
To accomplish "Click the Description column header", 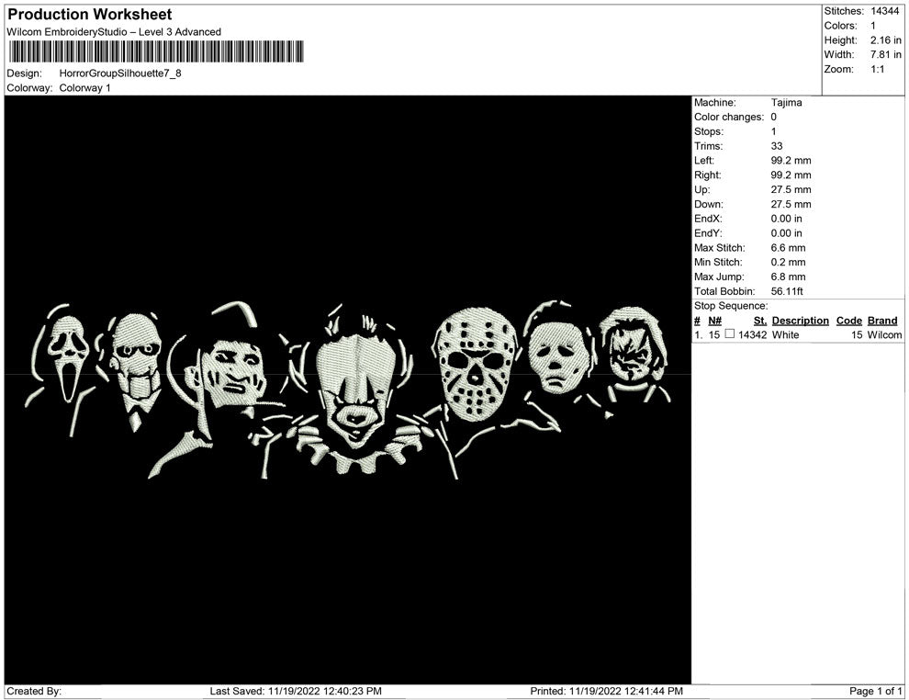I will click(x=800, y=321).
